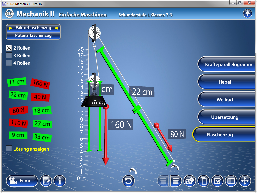This screenshot has height=193, width=257.
Task: Enable the 3 Rollen checkbox
Action: pyautogui.click(x=9, y=55)
